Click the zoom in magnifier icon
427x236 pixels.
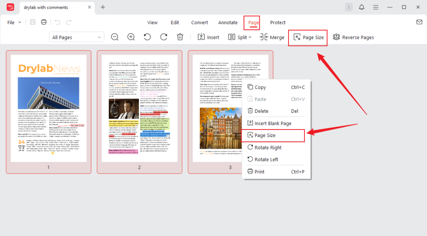[131, 37]
